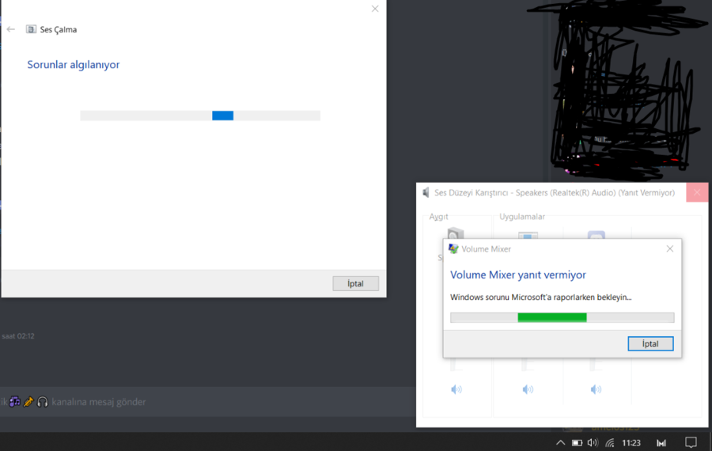Click the microphone emoji in message box
This screenshot has width=712, height=451.
[x=28, y=401]
